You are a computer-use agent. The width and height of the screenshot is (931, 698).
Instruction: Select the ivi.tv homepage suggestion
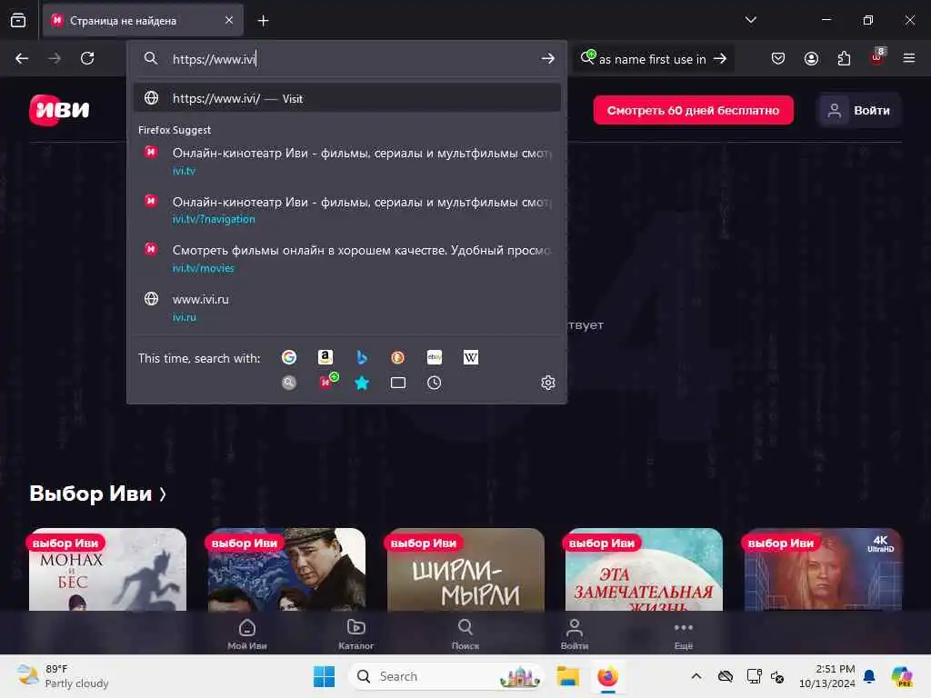coord(347,160)
